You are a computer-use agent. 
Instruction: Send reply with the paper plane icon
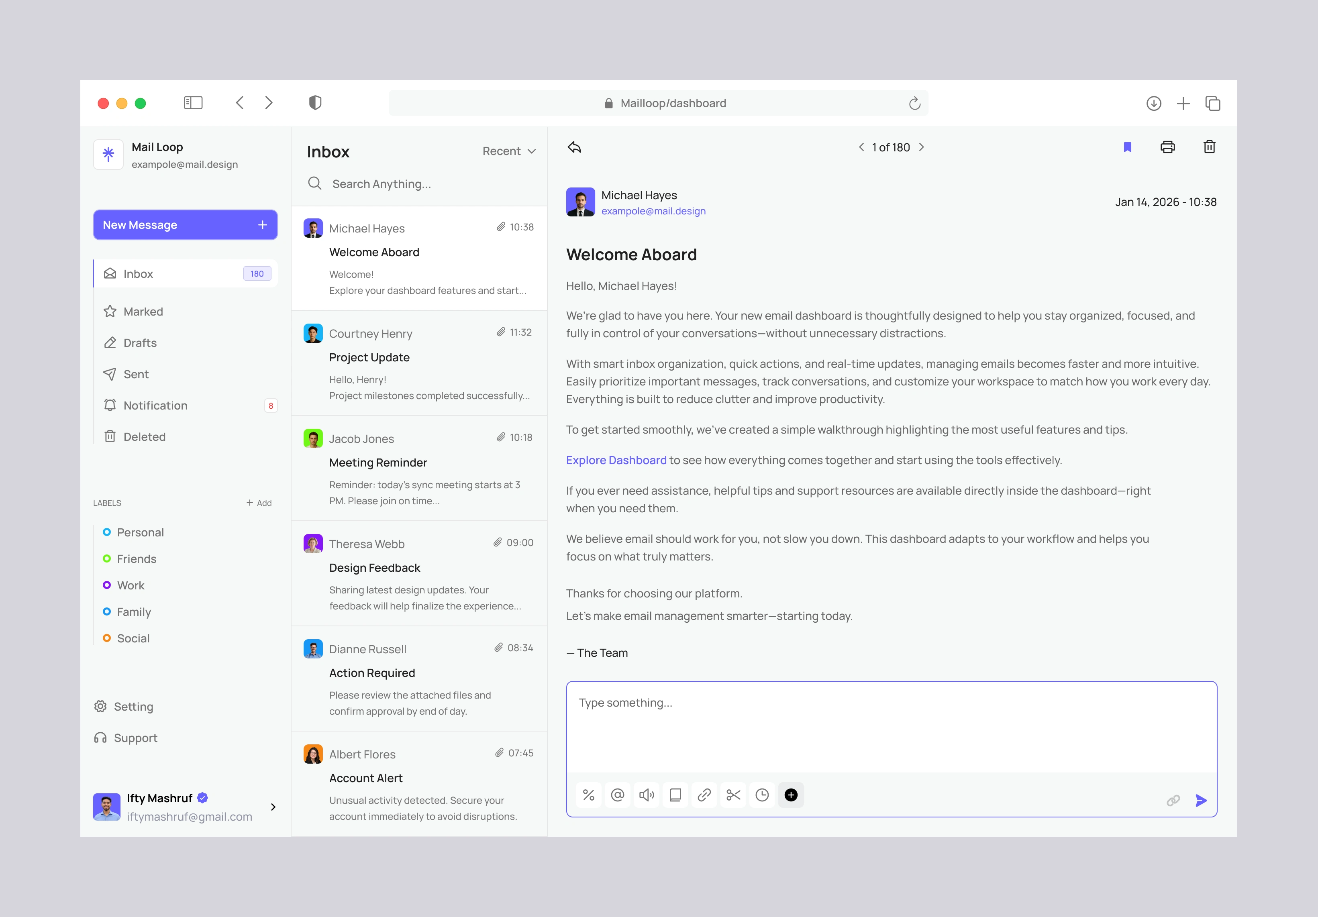(x=1200, y=800)
